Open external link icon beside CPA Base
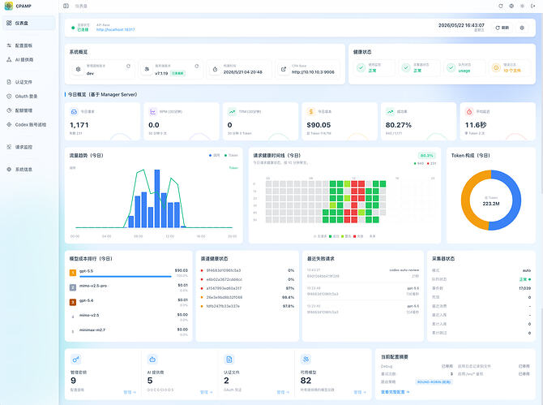 tap(284, 69)
